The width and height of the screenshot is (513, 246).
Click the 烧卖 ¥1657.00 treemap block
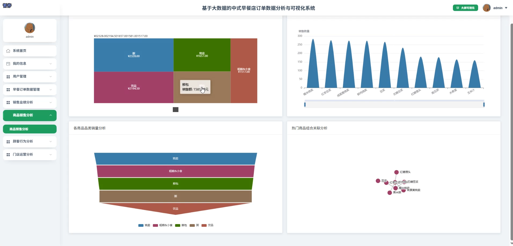click(202, 55)
